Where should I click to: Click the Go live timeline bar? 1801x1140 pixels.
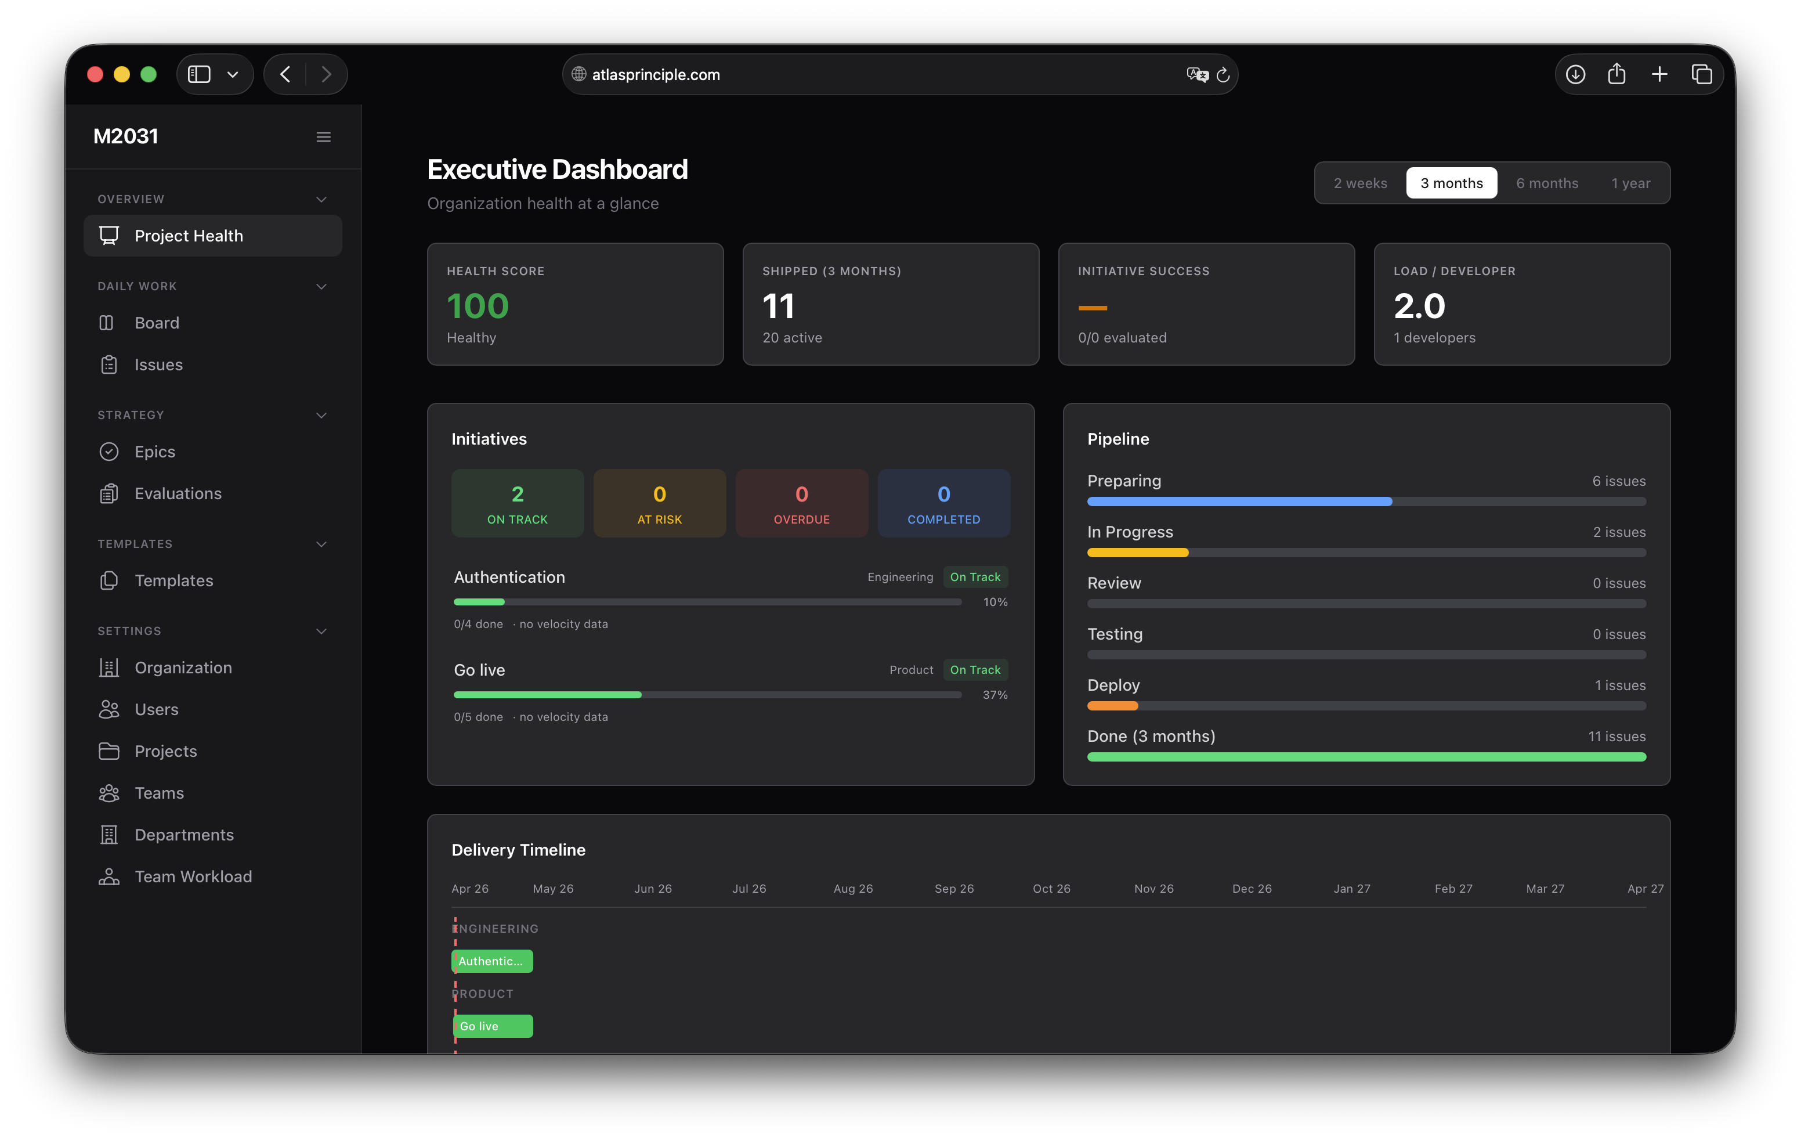click(x=493, y=1026)
